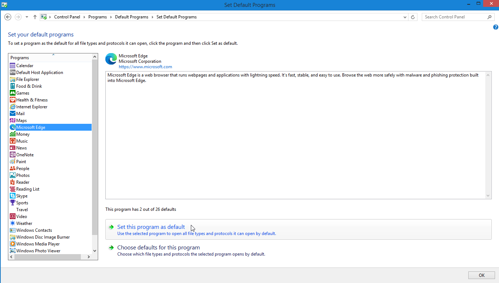Screen dimensions: 499x283
Task: Select the Maps app icon
Action: pyautogui.click(x=13, y=121)
